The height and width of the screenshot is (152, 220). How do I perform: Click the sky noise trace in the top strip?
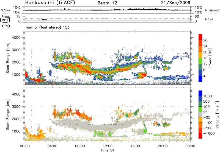tap(108, 10)
